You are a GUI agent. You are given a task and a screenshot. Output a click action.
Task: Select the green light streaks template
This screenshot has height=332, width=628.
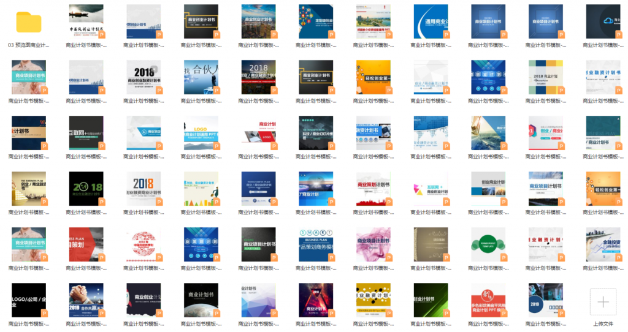point(431,300)
